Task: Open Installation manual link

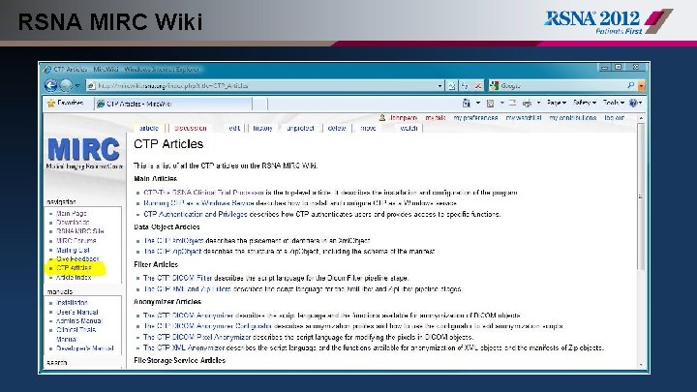Action: point(72,302)
